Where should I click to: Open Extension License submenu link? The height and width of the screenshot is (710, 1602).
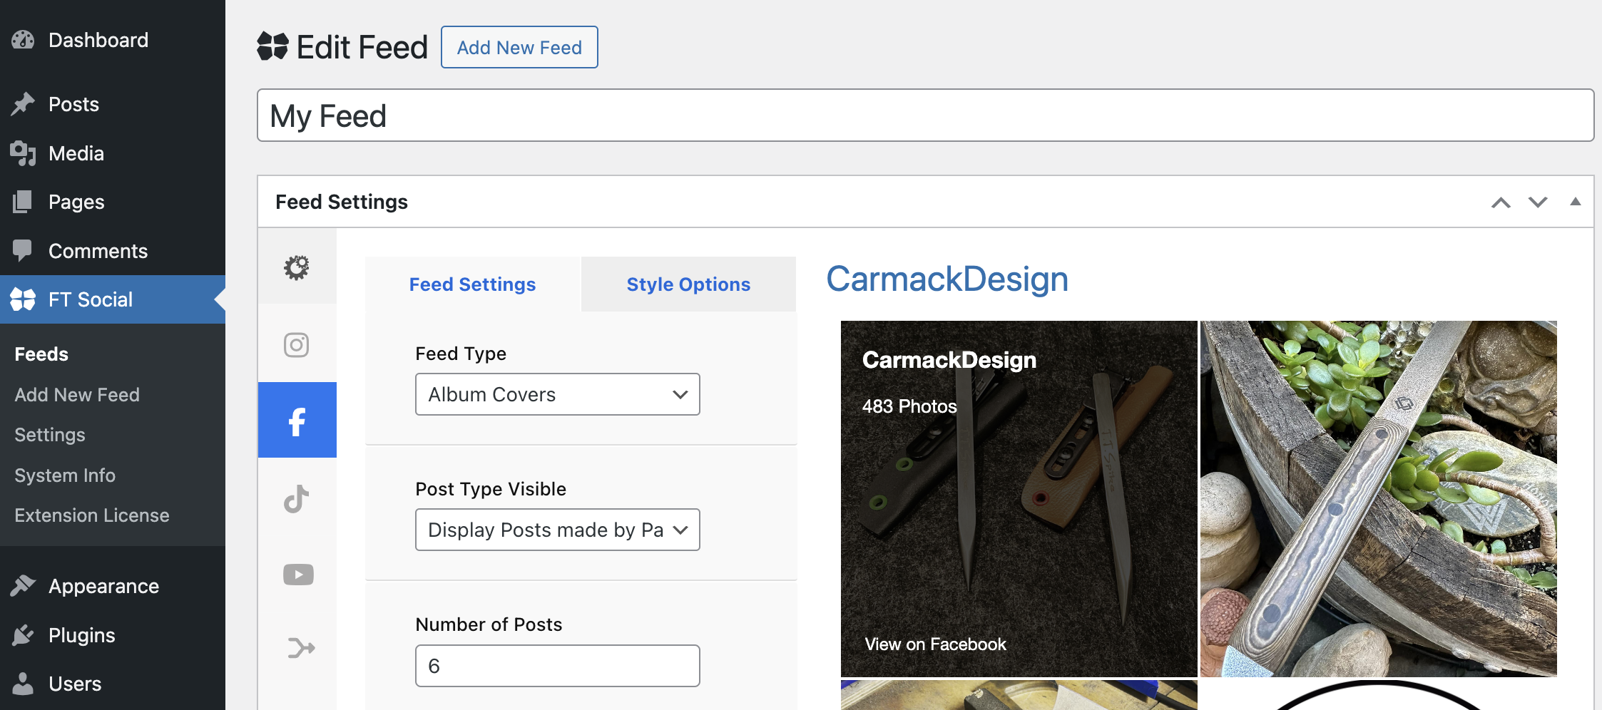(x=92, y=515)
